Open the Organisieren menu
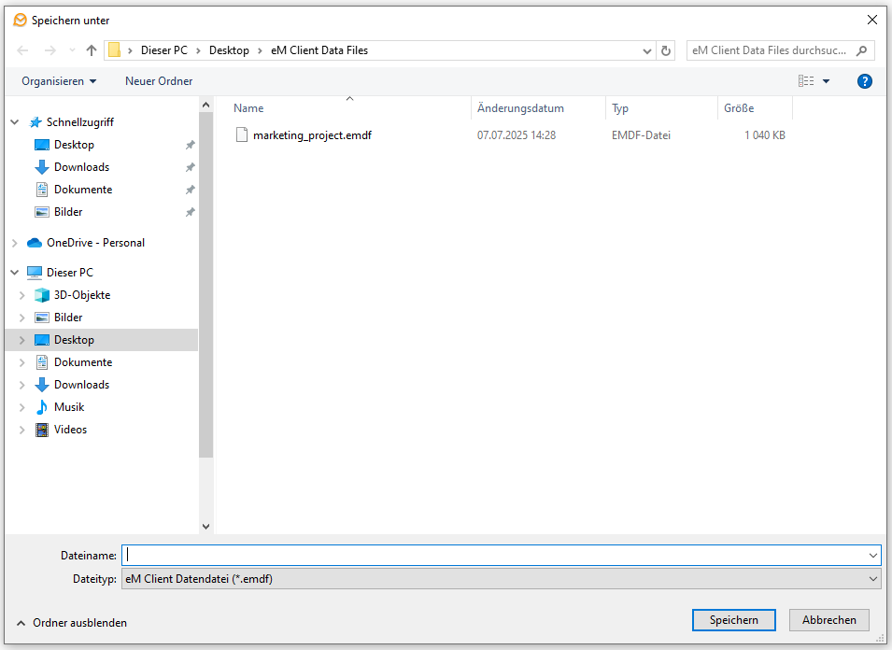Viewport: 892px width, 650px height. click(x=59, y=81)
